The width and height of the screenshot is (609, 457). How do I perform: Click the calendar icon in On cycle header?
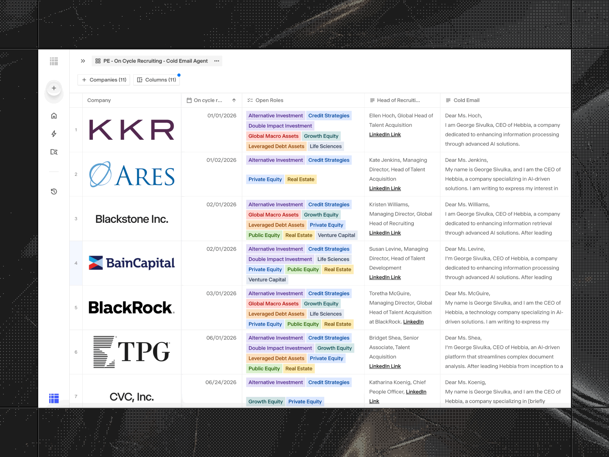click(x=189, y=101)
